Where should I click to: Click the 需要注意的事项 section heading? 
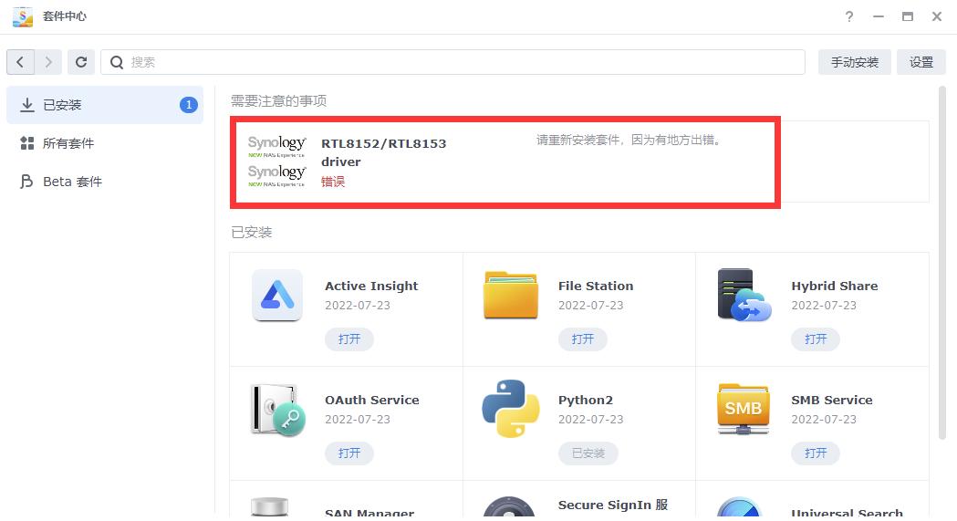(278, 101)
